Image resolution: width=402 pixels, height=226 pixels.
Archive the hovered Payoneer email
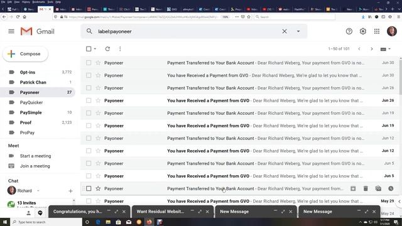coord(353,188)
